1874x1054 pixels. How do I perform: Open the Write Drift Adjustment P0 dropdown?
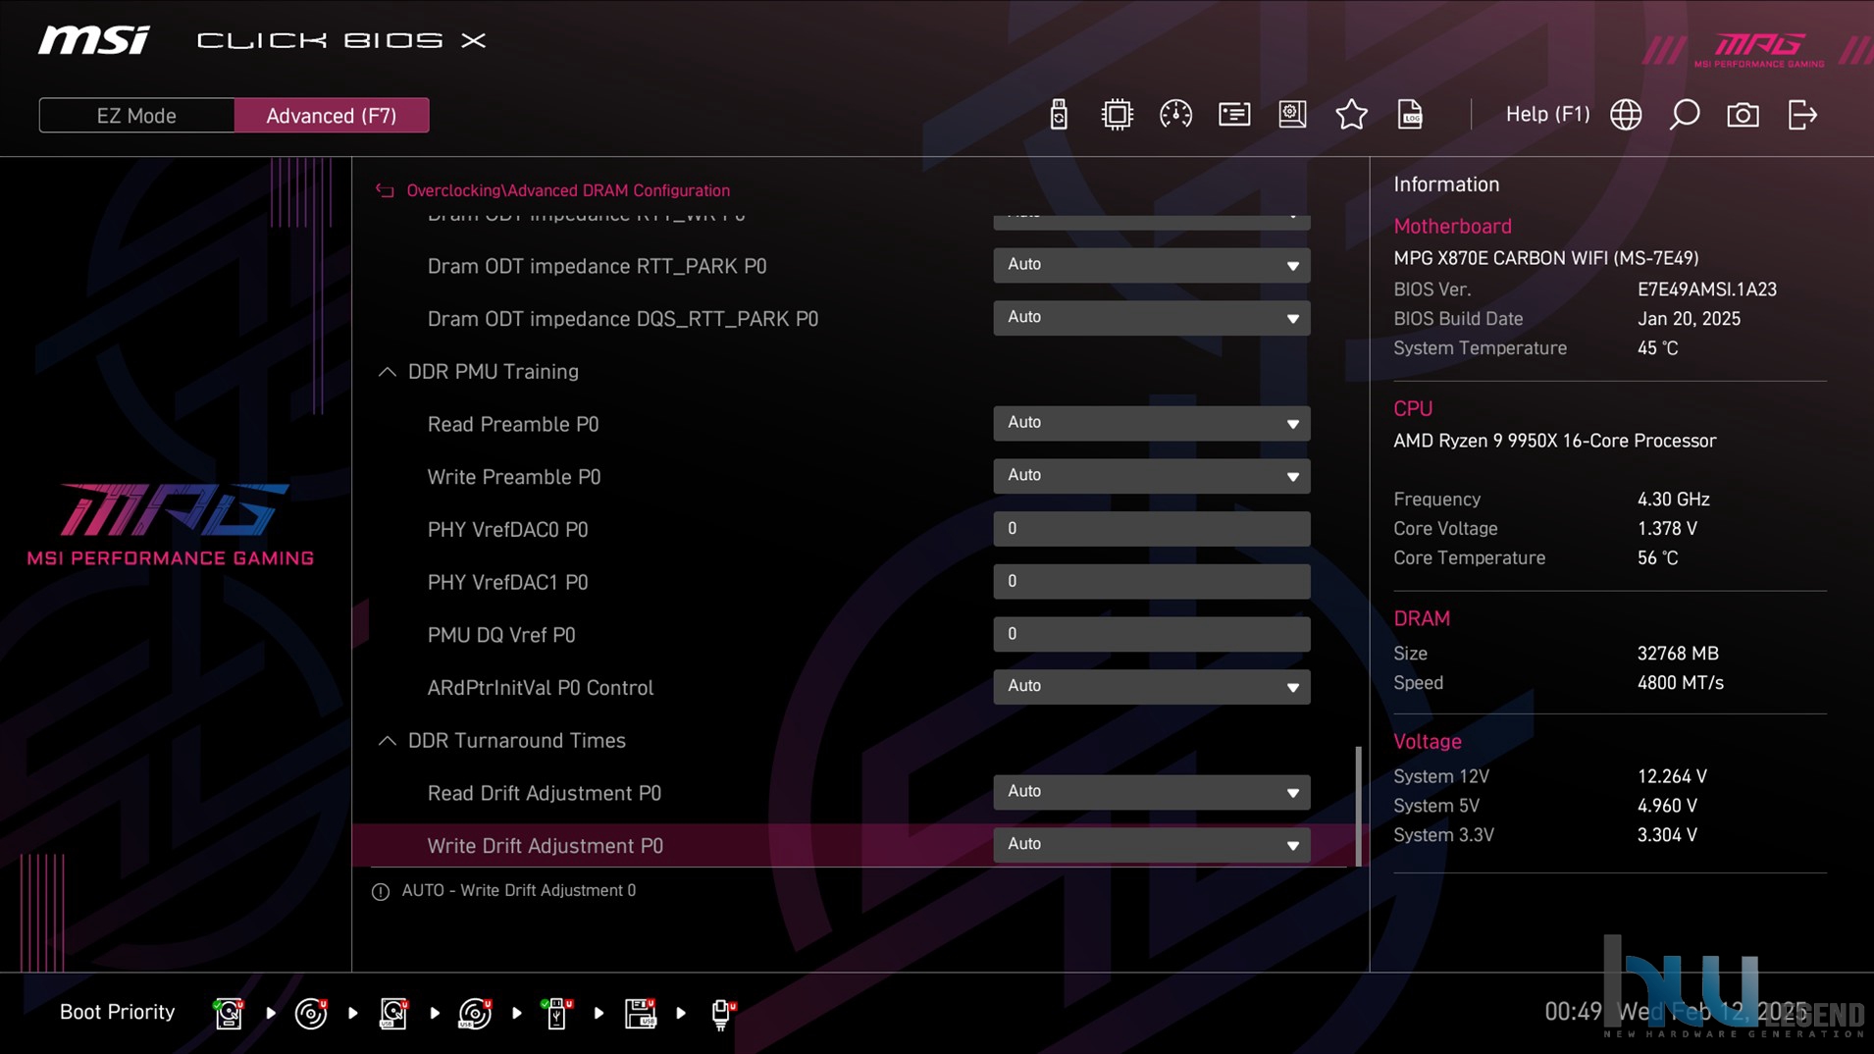click(x=1151, y=845)
